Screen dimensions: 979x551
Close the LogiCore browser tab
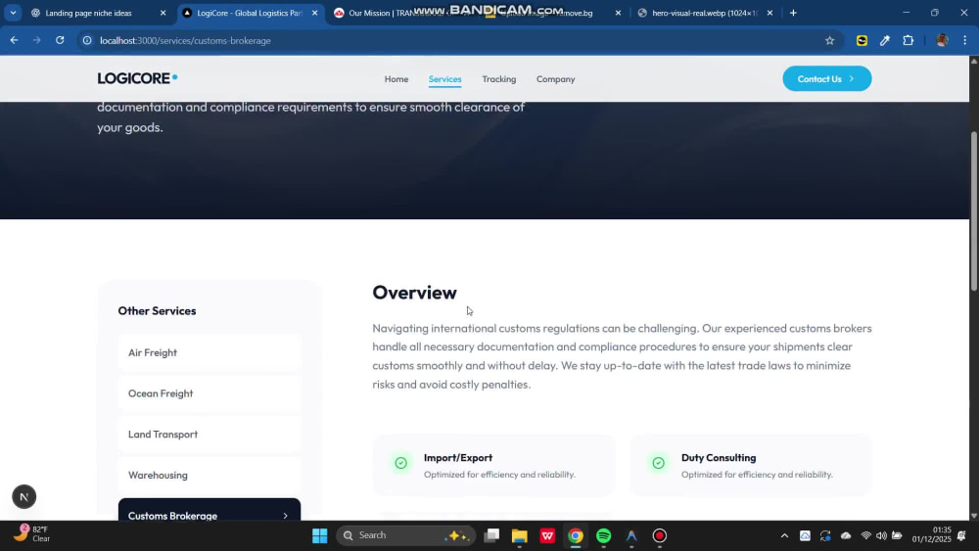point(314,13)
